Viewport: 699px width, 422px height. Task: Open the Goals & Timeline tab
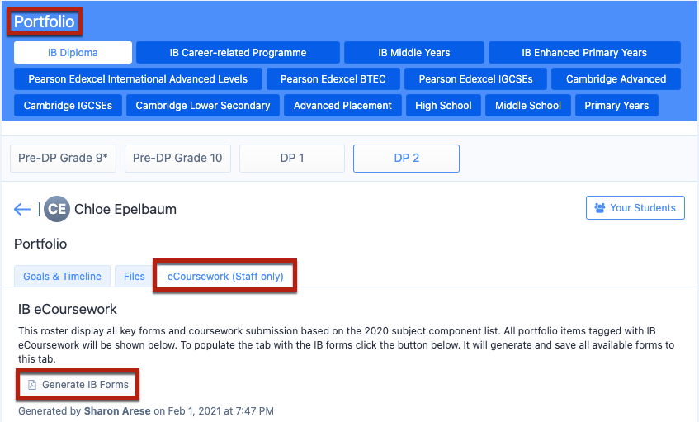(62, 277)
